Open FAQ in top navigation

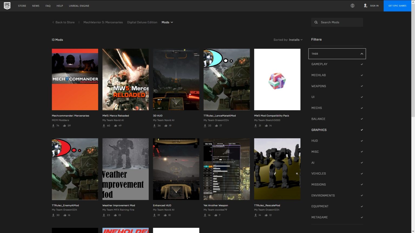tap(48, 6)
